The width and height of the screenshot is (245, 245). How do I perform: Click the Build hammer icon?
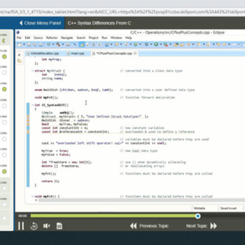pyautogui.click(x=58, y=44)
